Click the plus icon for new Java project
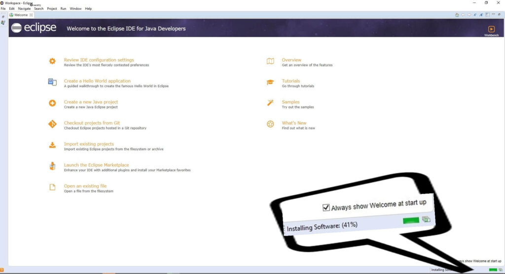505x274 pixels. point(52,103)
